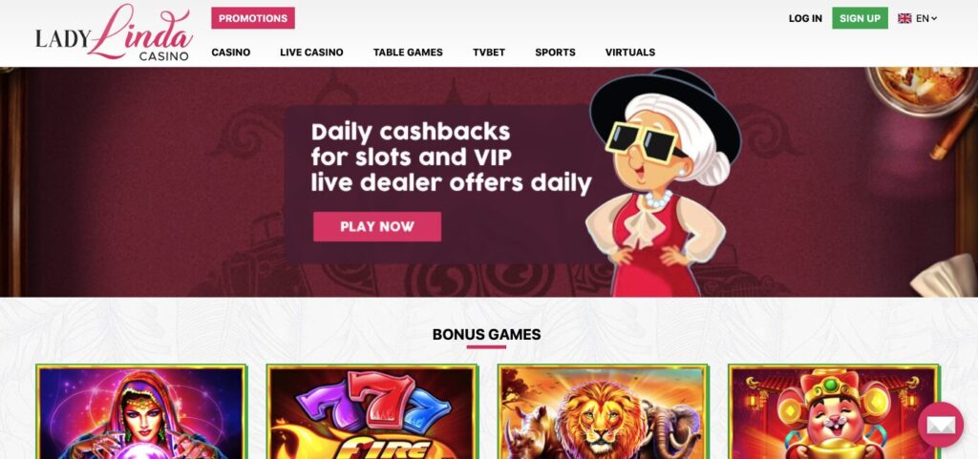Open the Promotions page
Image resolution: width=978 pixels, height=459 pixels.
pyautogui.click(x=252, y=18)
